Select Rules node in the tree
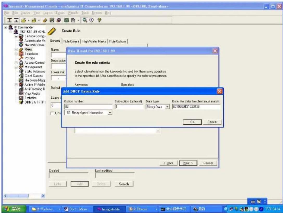The image size is (283, 213). pyautogui.click(x=28, y=49)
